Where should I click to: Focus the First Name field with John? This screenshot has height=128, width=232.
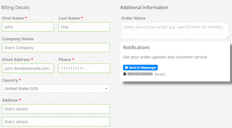point(28,27)
